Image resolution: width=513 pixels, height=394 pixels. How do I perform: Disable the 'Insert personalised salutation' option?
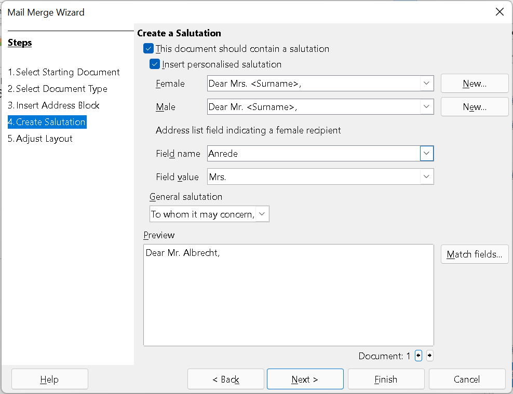154,64
